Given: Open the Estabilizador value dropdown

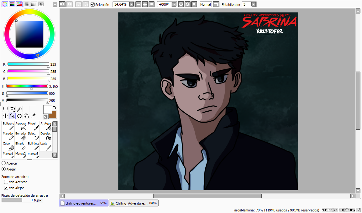Looking at the screenshot, I should click(x=254, y=4).
